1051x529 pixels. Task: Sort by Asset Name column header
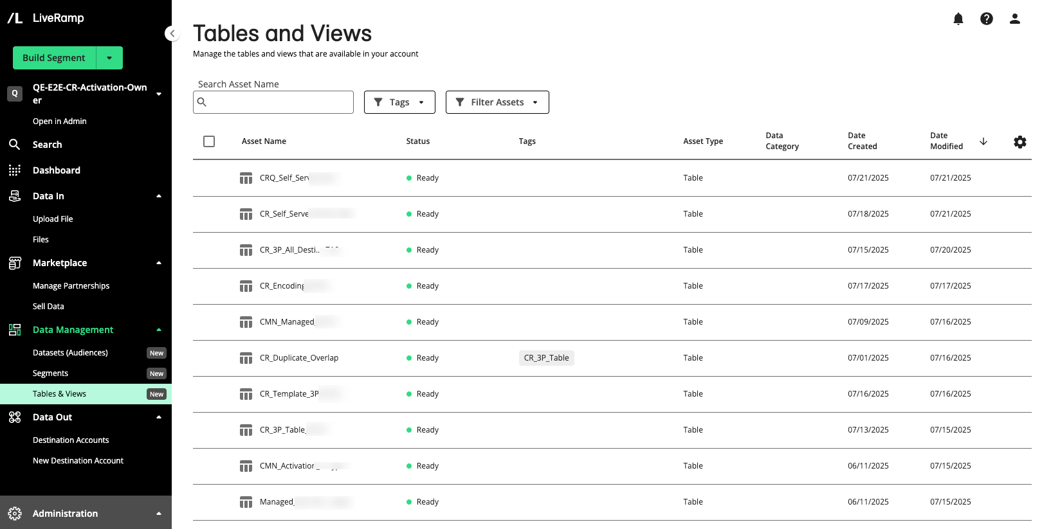click(x=264, y=141)
